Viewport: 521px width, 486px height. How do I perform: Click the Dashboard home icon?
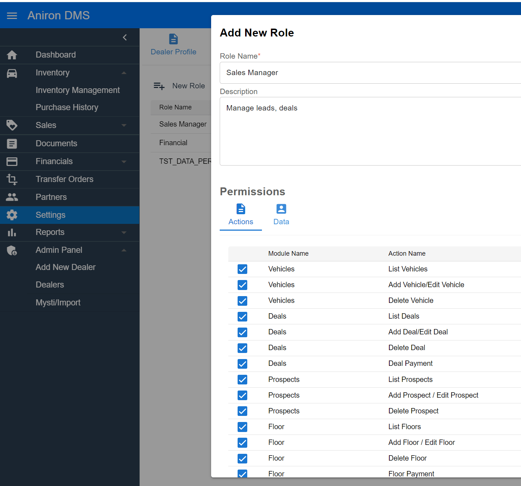12,55
